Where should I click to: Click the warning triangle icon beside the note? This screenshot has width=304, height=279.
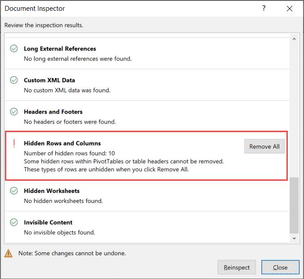click(9, 253)
